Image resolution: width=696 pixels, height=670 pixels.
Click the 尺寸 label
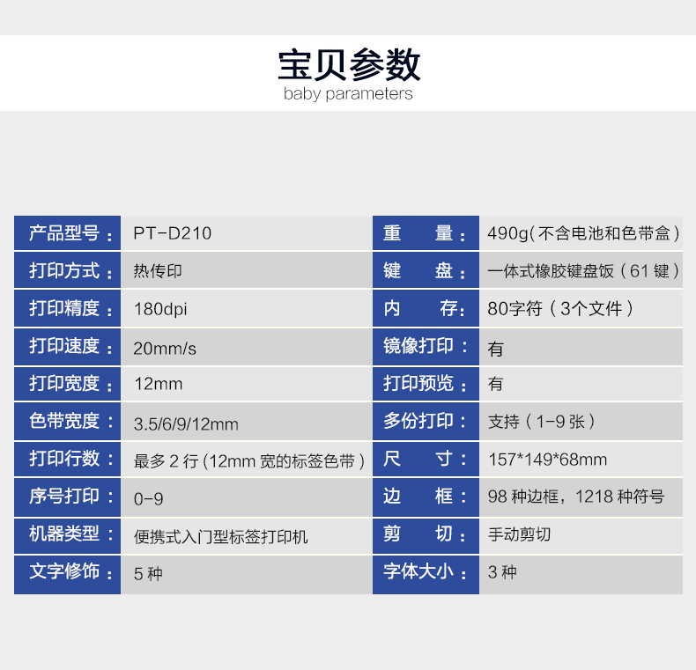426,459
